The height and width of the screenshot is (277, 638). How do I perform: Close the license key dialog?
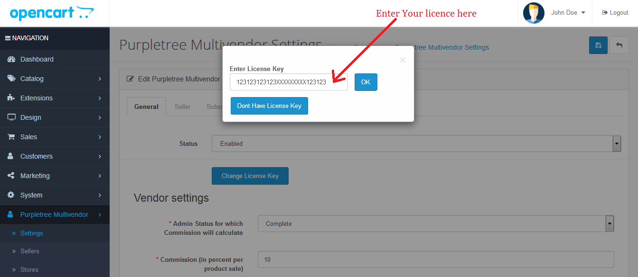[403, 60]
